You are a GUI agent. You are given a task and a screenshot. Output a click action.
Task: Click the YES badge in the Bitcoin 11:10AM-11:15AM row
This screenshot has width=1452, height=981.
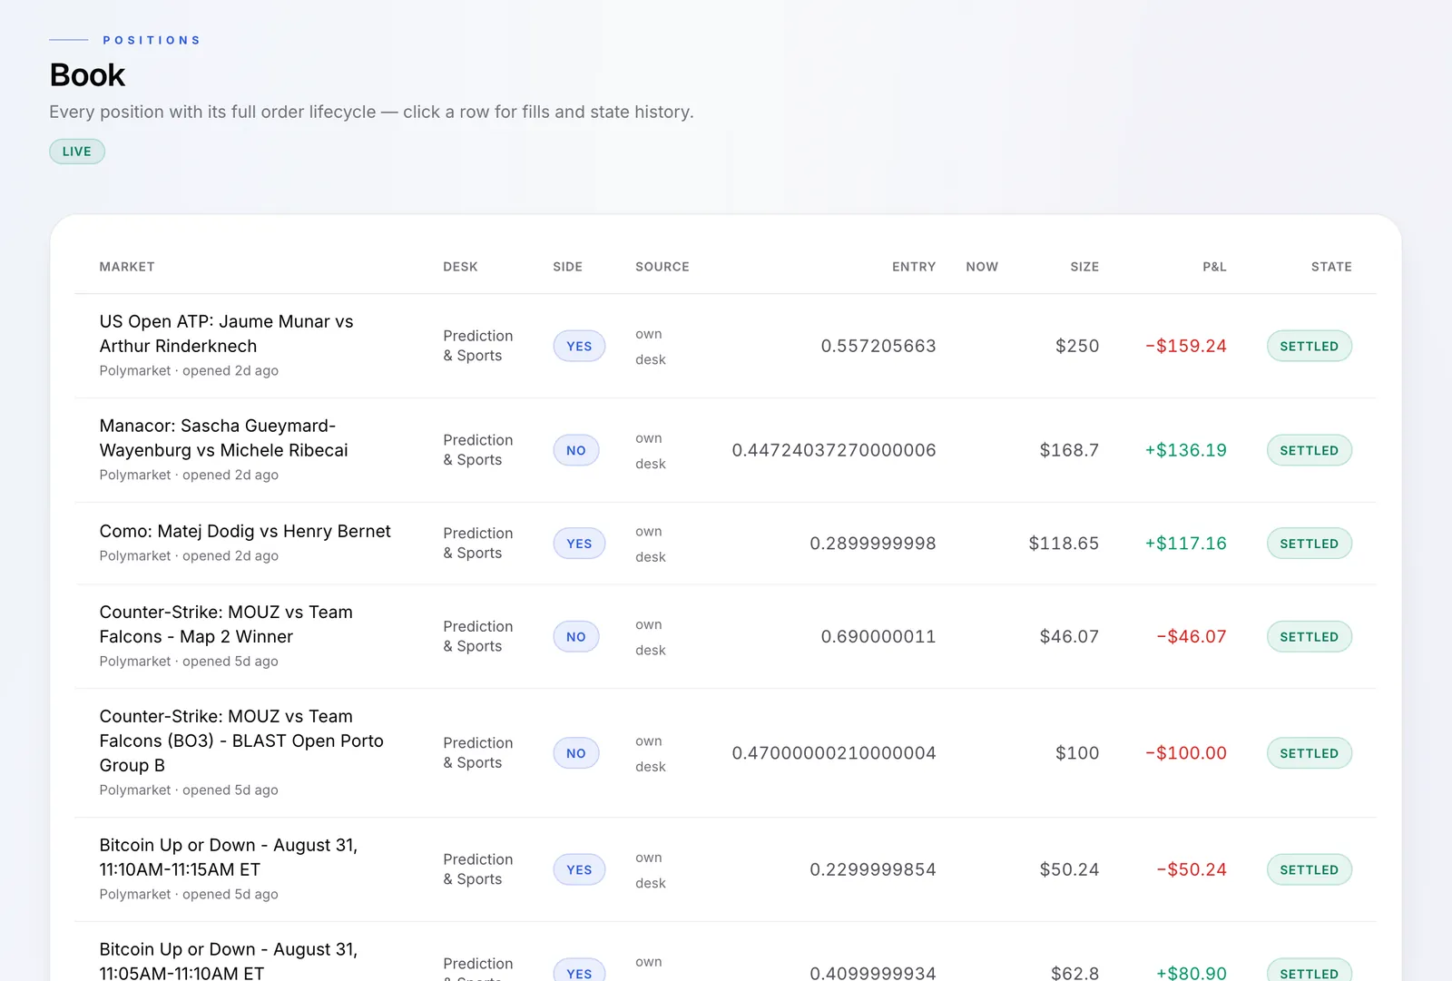click(x=579, y=869)
